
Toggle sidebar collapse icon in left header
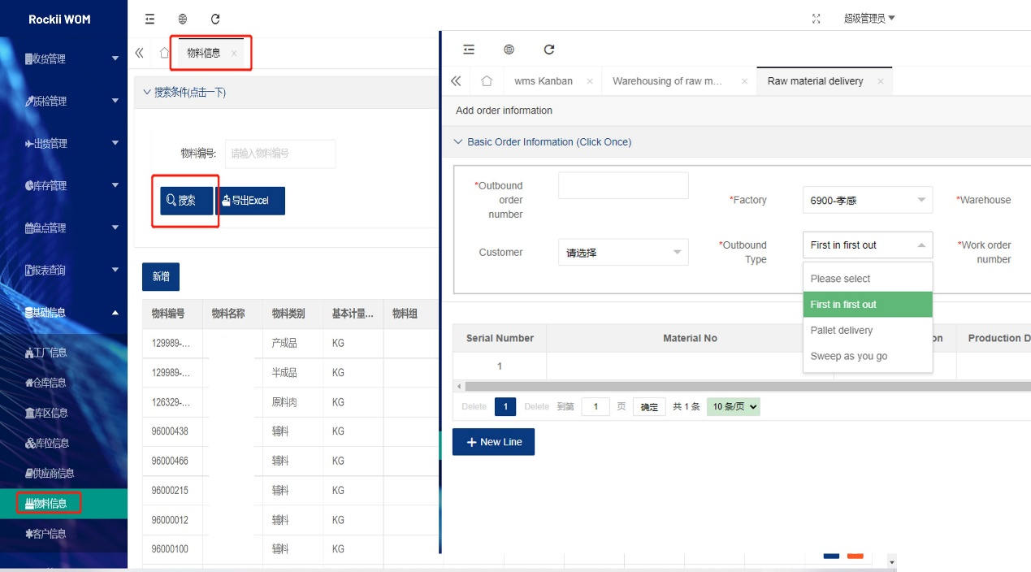149,19
